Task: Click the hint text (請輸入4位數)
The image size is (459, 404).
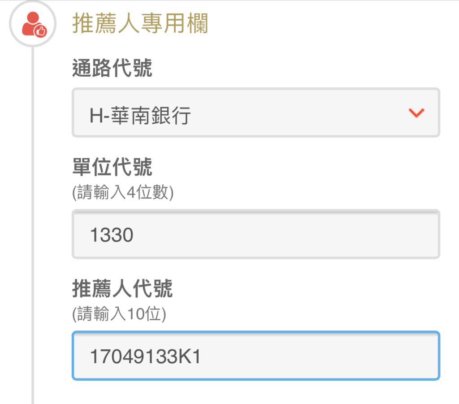Action: coord(123,192)
